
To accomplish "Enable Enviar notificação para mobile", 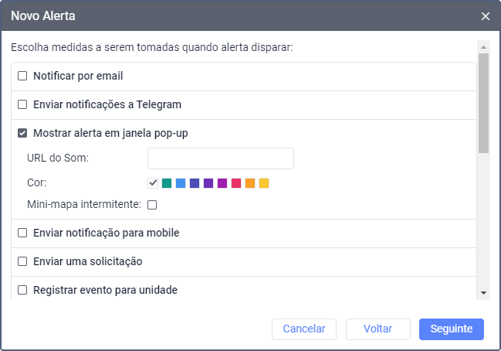I will click(x=22, y=233).
